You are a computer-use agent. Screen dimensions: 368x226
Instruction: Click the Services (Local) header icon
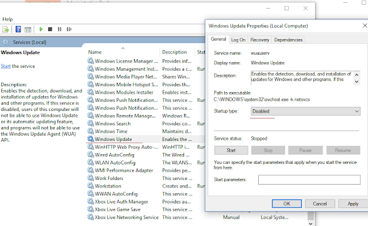tap(6, 42)
